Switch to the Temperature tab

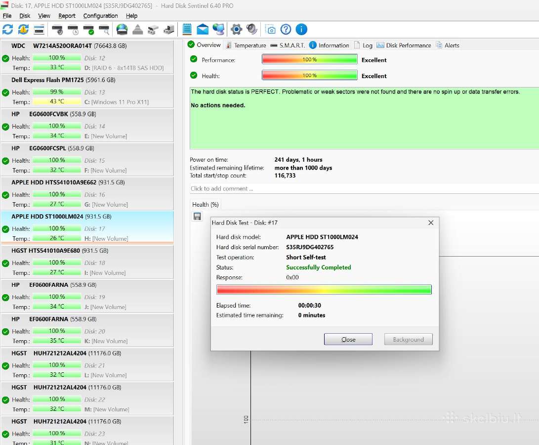coord(246,45)
